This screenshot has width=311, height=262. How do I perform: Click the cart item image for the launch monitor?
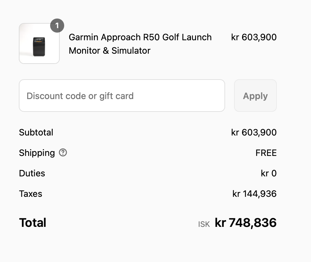pos(39,43)
